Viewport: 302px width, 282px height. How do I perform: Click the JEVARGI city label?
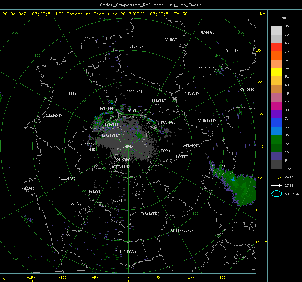tap(207, 32)
